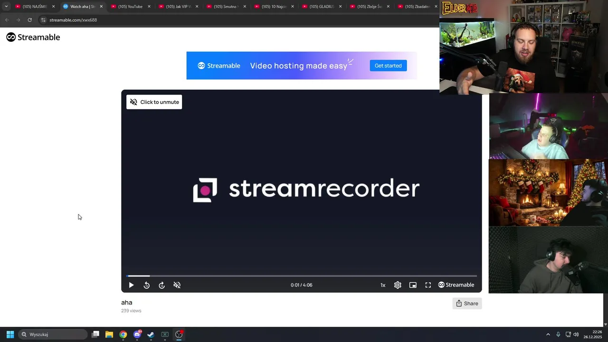Open the OBS Studio taskbar icon
Image resolution: width=608 pixels, height=342 pixels.
point(179,334)
